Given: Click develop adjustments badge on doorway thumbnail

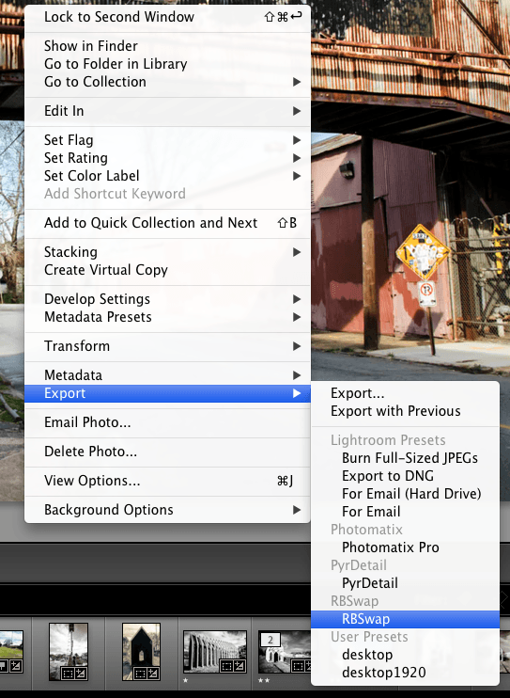Looking at the screenshot, I should [152, 674].
